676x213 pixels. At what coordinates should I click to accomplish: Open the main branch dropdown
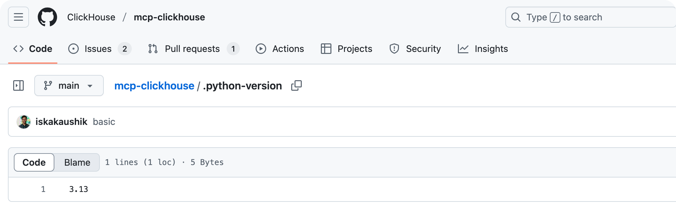pyautogui.click(x=69, y=86)
